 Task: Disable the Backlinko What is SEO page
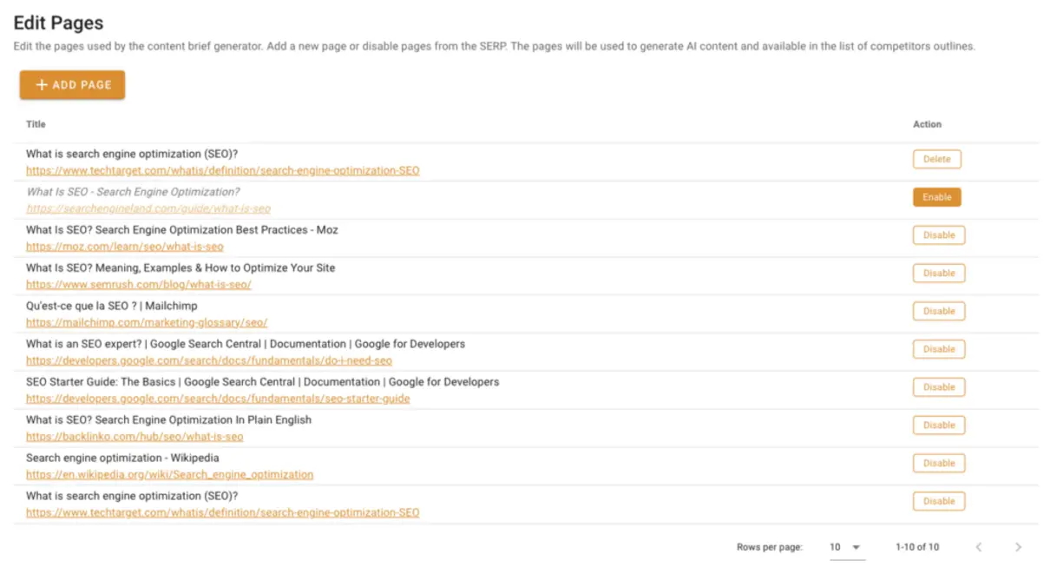[x=938, y=425]
